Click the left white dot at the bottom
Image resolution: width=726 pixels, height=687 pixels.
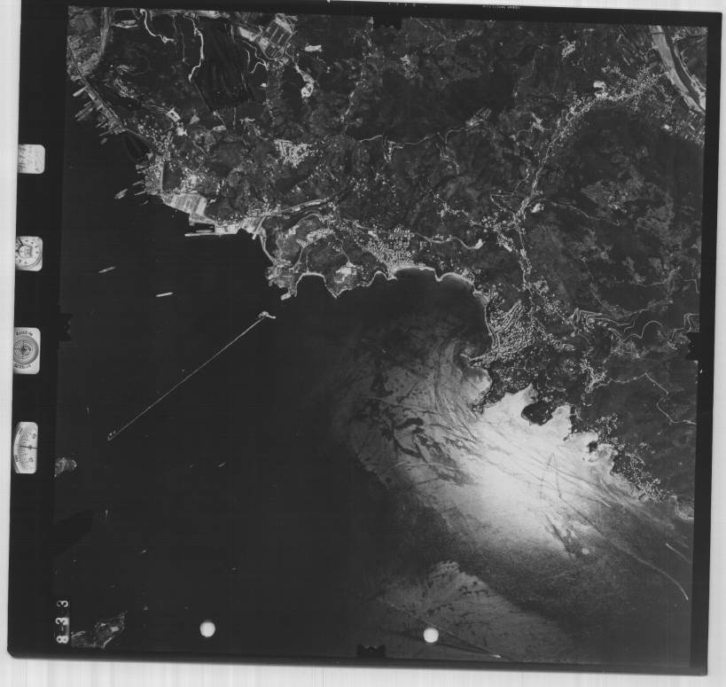point(207,628)
